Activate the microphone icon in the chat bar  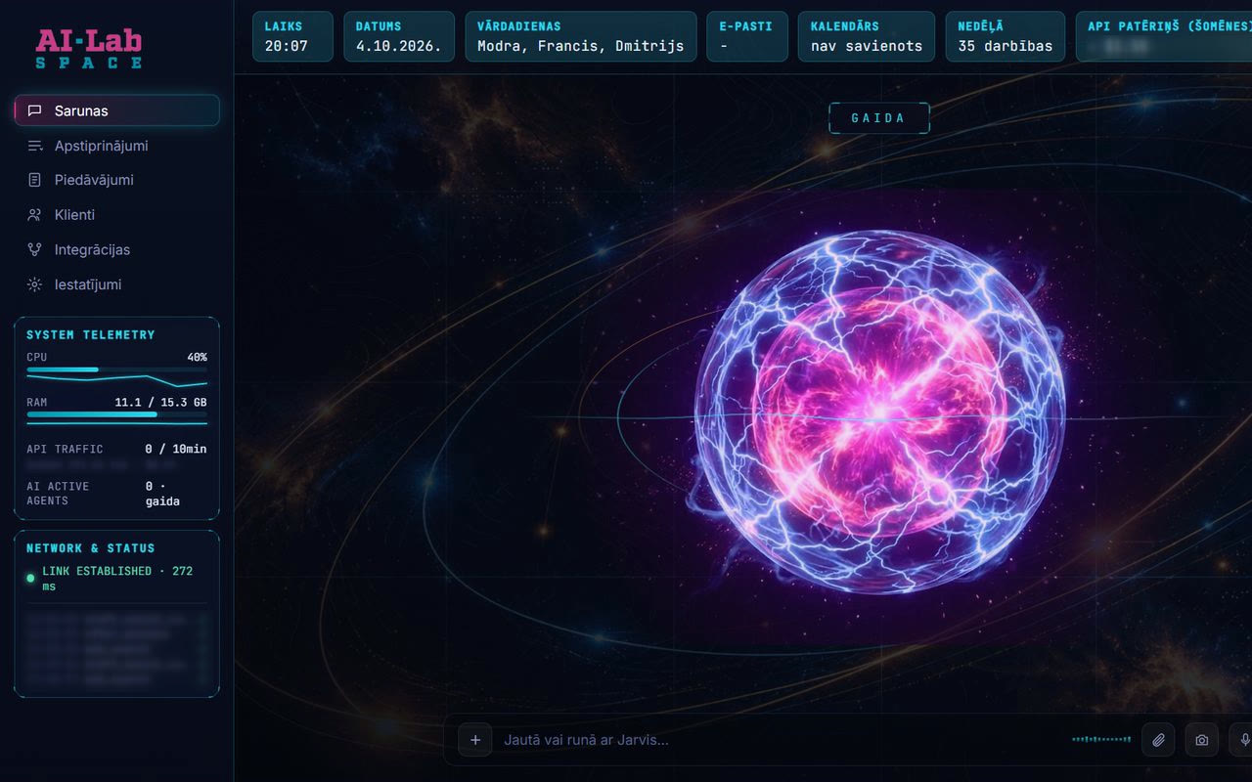1244,740
